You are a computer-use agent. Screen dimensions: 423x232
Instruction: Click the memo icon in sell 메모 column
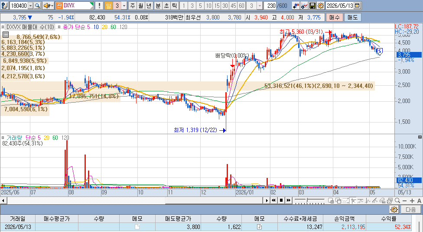tap(259, 227)
